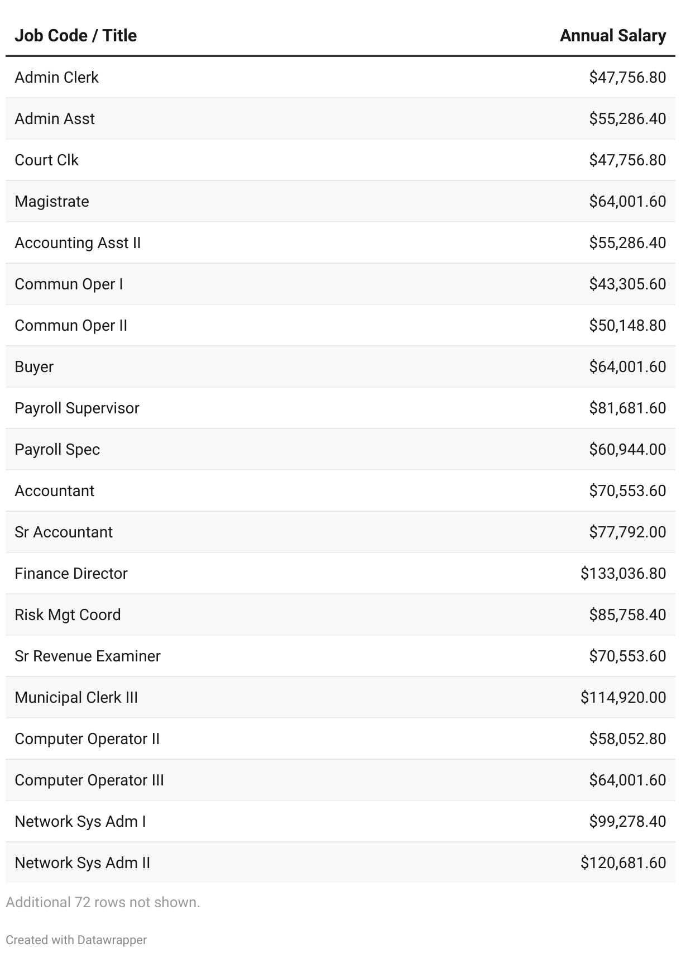681x953 pixels.
Task: Open the Created with Datawrapper link
Action: [x=76, y=940]
